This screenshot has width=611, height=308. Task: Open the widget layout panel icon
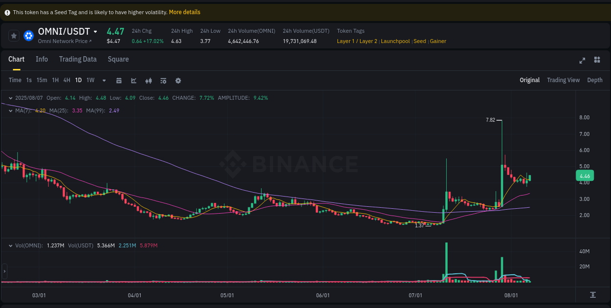click(597, 60)
